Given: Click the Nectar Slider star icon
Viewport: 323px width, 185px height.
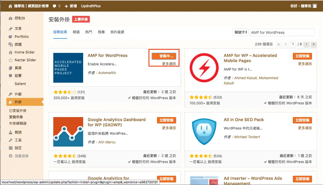Looking at the screenshot, I should pos(10,60).
